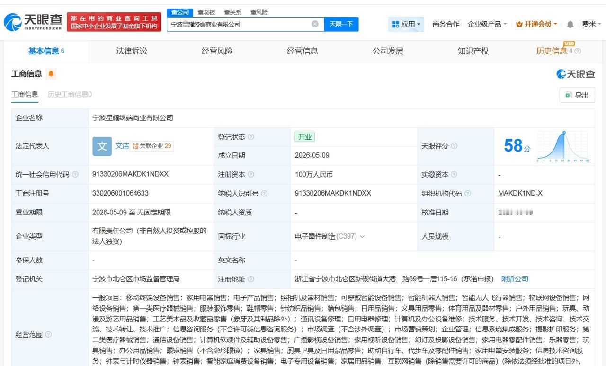The width and height of the screenshot is (606, 366).
Task: Switch to the 查公司 search tab
Action: pos(180,12)
